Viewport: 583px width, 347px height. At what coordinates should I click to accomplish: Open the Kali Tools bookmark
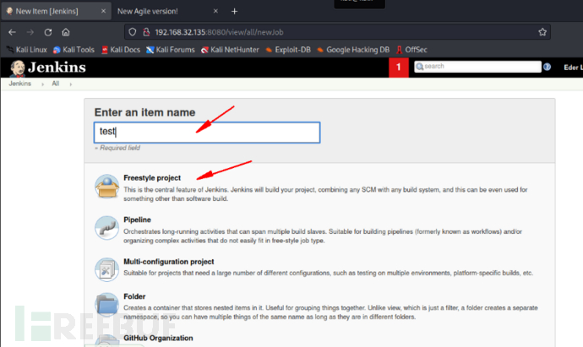[74, 50]
